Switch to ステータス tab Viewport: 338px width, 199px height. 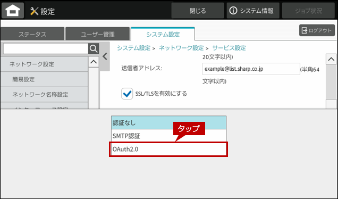(32, 34)
